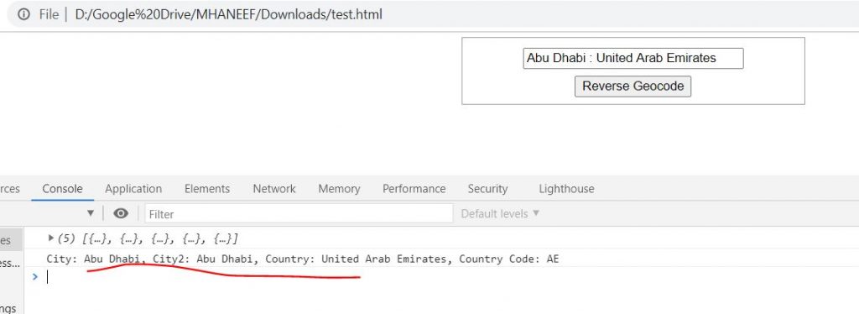
Task: Open the Memory tab
Action: click(x=339, y=189)
